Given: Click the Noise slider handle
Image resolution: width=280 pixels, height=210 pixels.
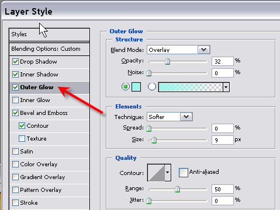Looking at the screenshot, I should coord(149,73).
